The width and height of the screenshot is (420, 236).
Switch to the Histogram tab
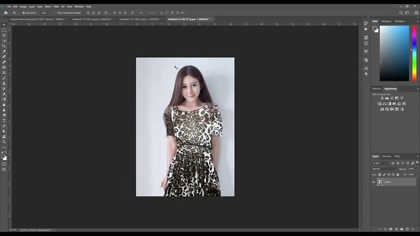[x=387, y=21]
